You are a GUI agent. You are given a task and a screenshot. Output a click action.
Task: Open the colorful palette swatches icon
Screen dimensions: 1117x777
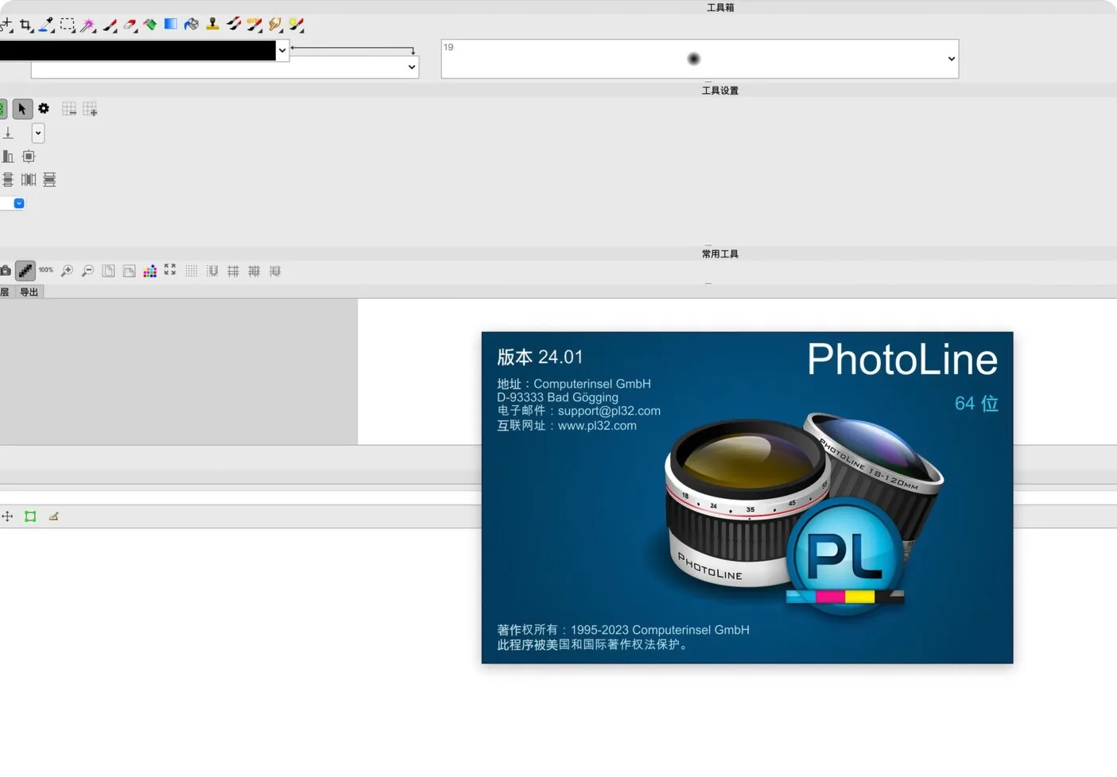coord(149,271)
